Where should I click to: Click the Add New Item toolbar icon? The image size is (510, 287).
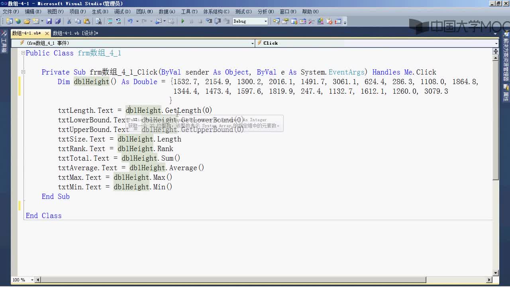(x=36, y=21)
